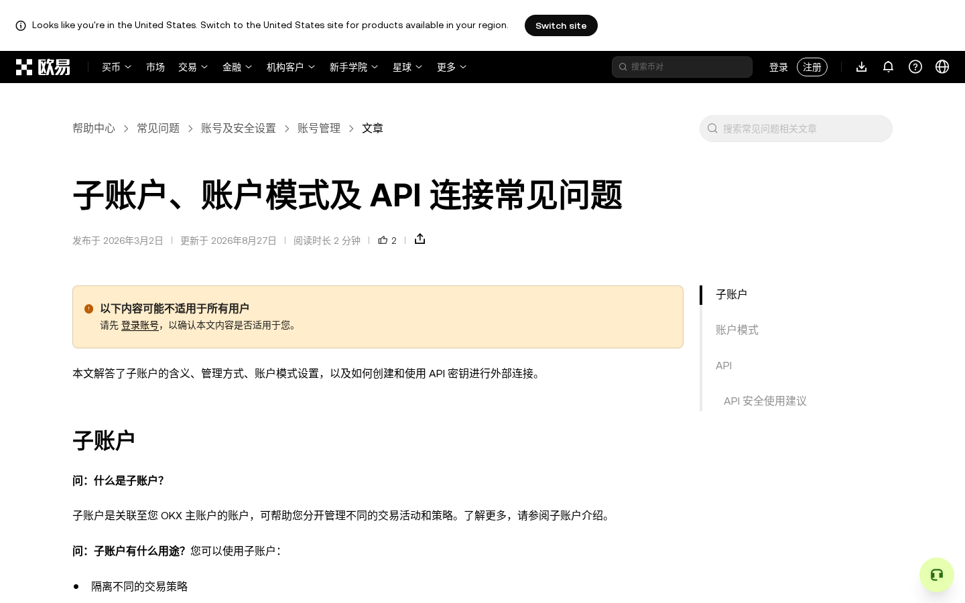Jump to API section in sidebar
965x603 pixels.
click(724, 366)
